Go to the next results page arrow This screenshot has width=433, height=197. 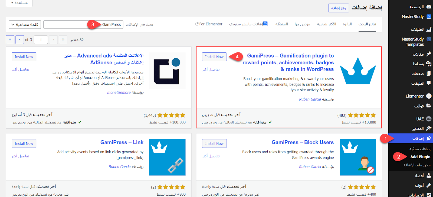coord(20,40)
